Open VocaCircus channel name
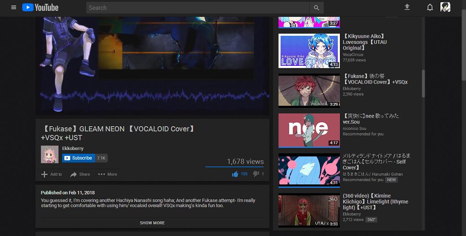Screen dimensions: 466x236 coord(353,54)
